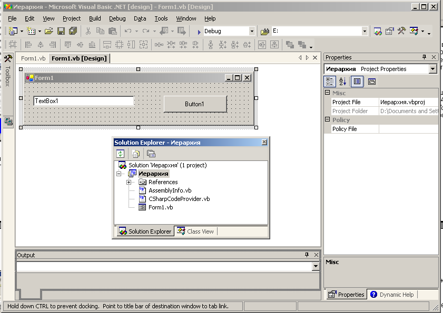The image size is (443, 313).
Task: Open the vertical Toolbox tab
Action: [x=8, y=71]
